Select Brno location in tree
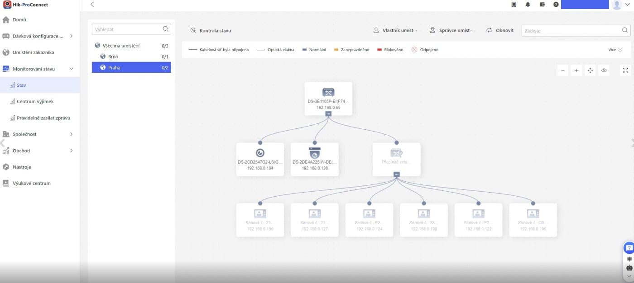The width and height of the screenshot is (634, 283). click(x=113, y=57)
